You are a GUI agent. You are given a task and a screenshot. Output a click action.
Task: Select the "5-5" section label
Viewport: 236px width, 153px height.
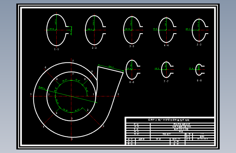tap(199, 45)
